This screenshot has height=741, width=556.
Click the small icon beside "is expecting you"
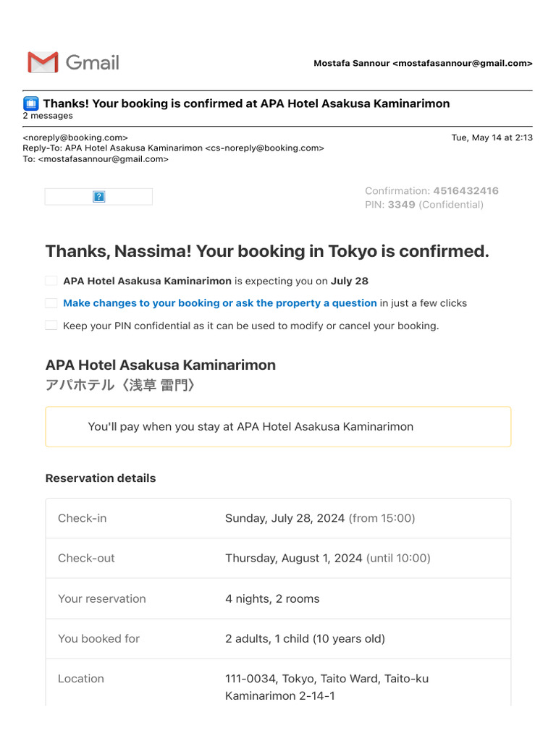point(51,281)
